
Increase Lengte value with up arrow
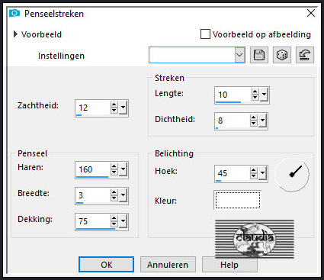point(255,92)
